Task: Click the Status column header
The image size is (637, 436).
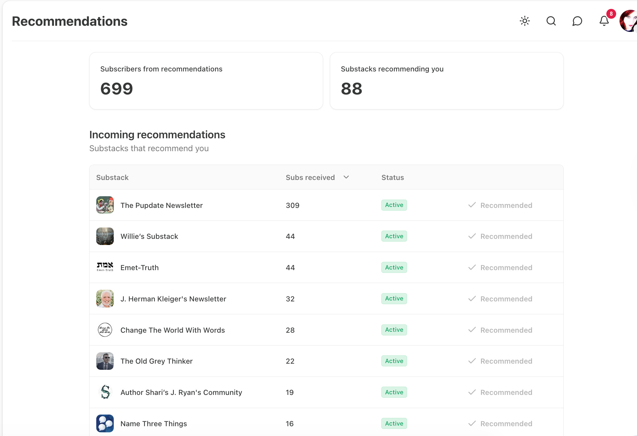Action: click(392, 178)
